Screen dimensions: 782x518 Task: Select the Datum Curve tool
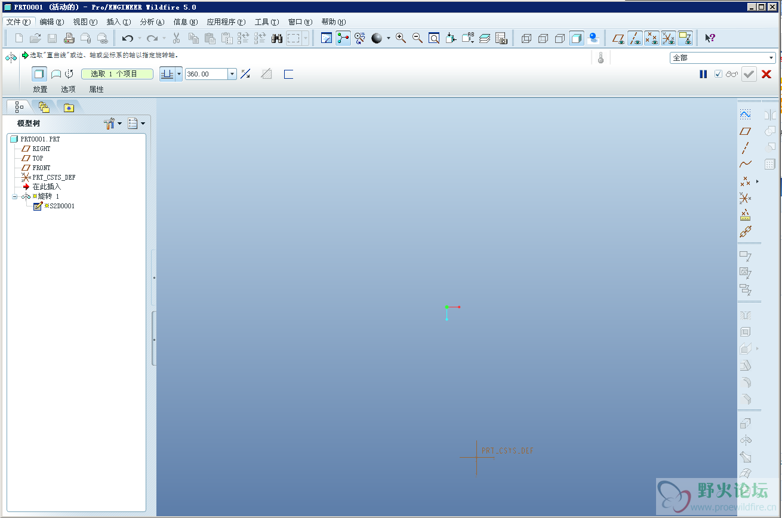pyautogui.click(x=745, y=164)
